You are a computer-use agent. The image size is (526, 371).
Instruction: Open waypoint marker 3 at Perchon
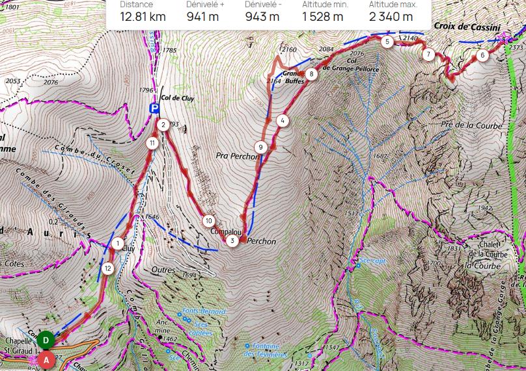232,240
